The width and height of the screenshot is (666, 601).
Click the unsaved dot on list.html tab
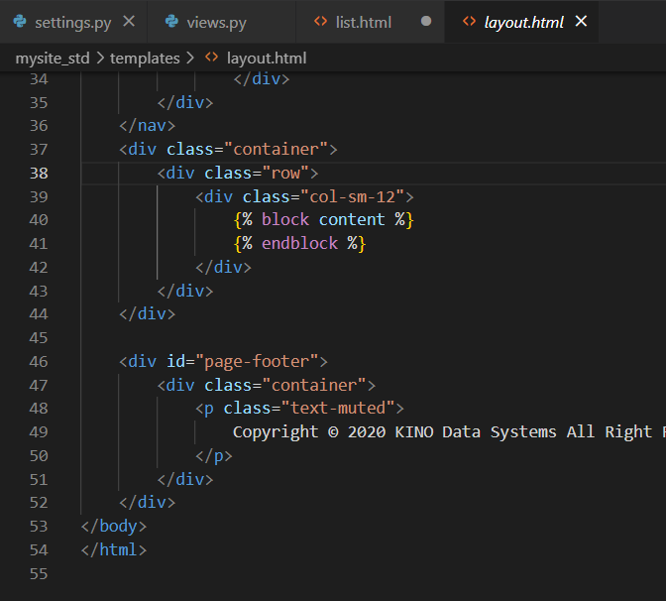[x=426, y=21]
